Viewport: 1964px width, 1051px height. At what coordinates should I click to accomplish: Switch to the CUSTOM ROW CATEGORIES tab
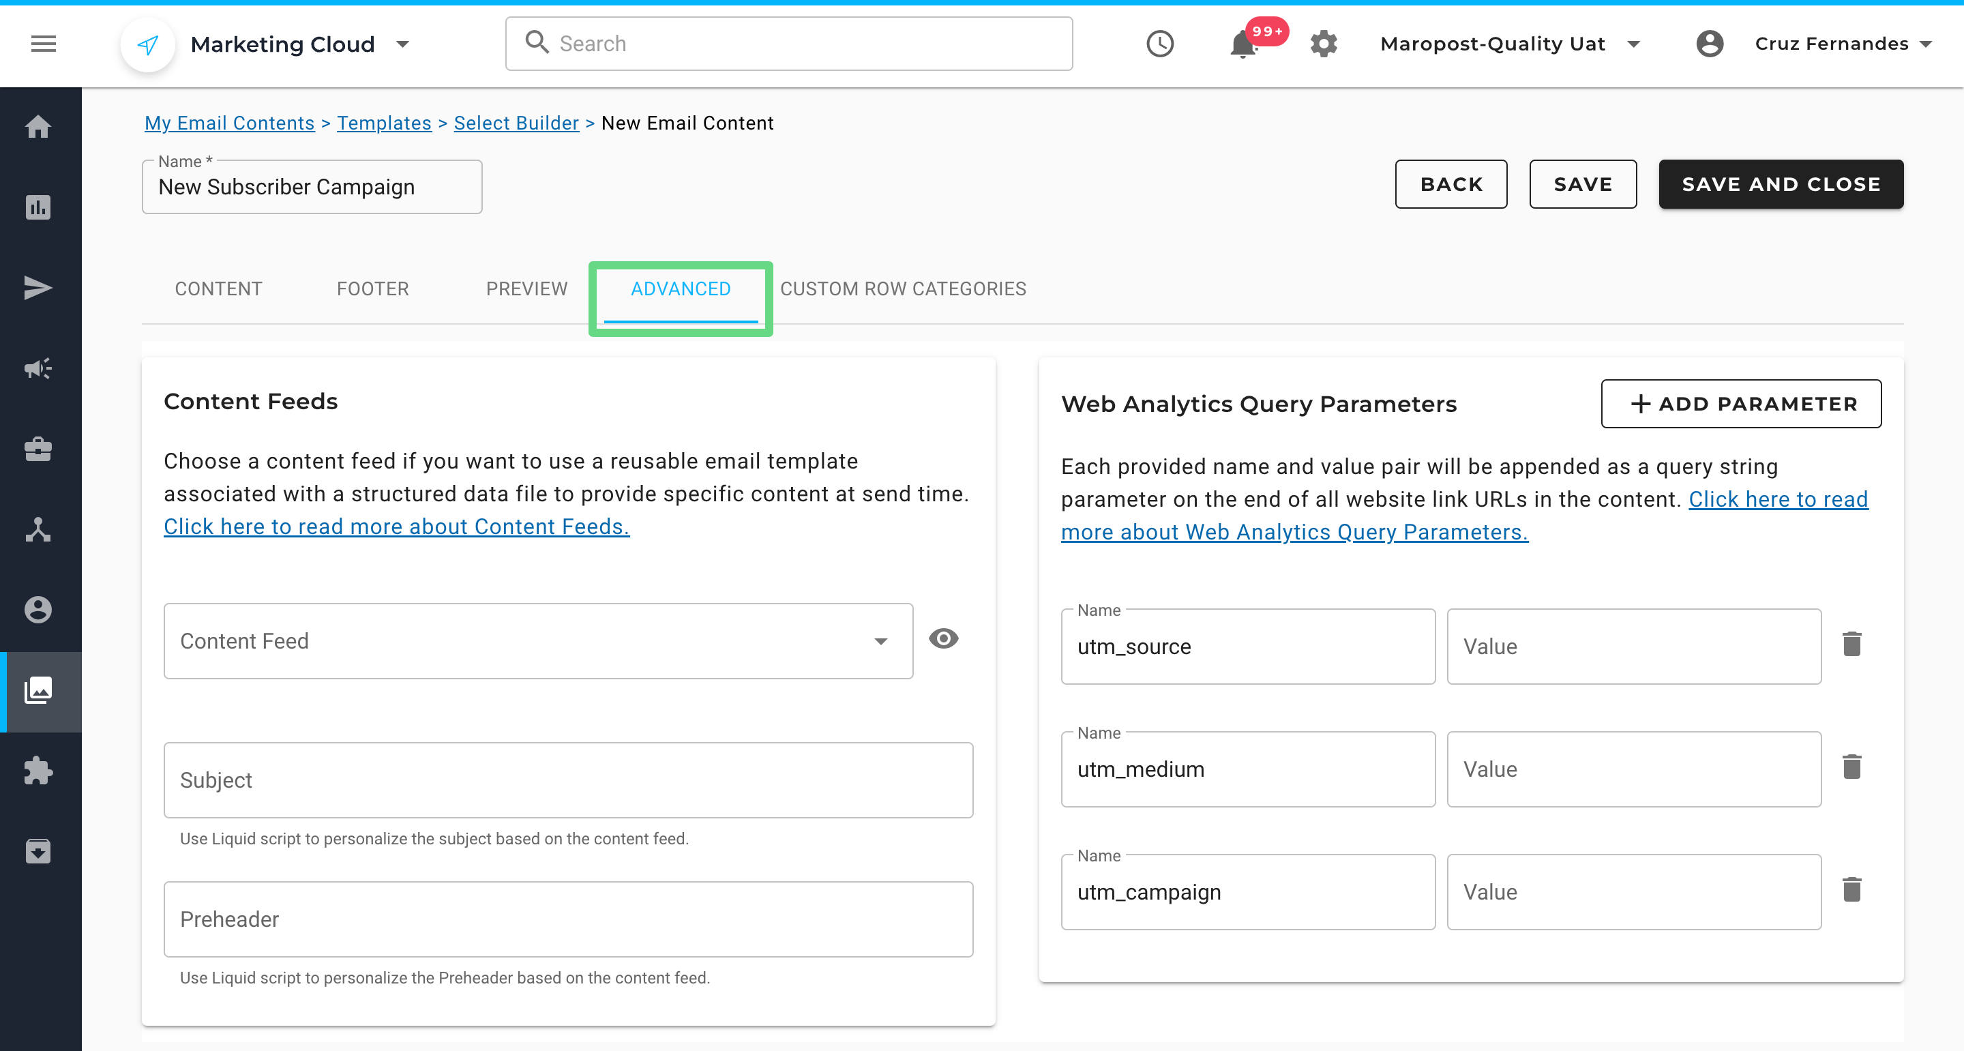pos(903,289)
